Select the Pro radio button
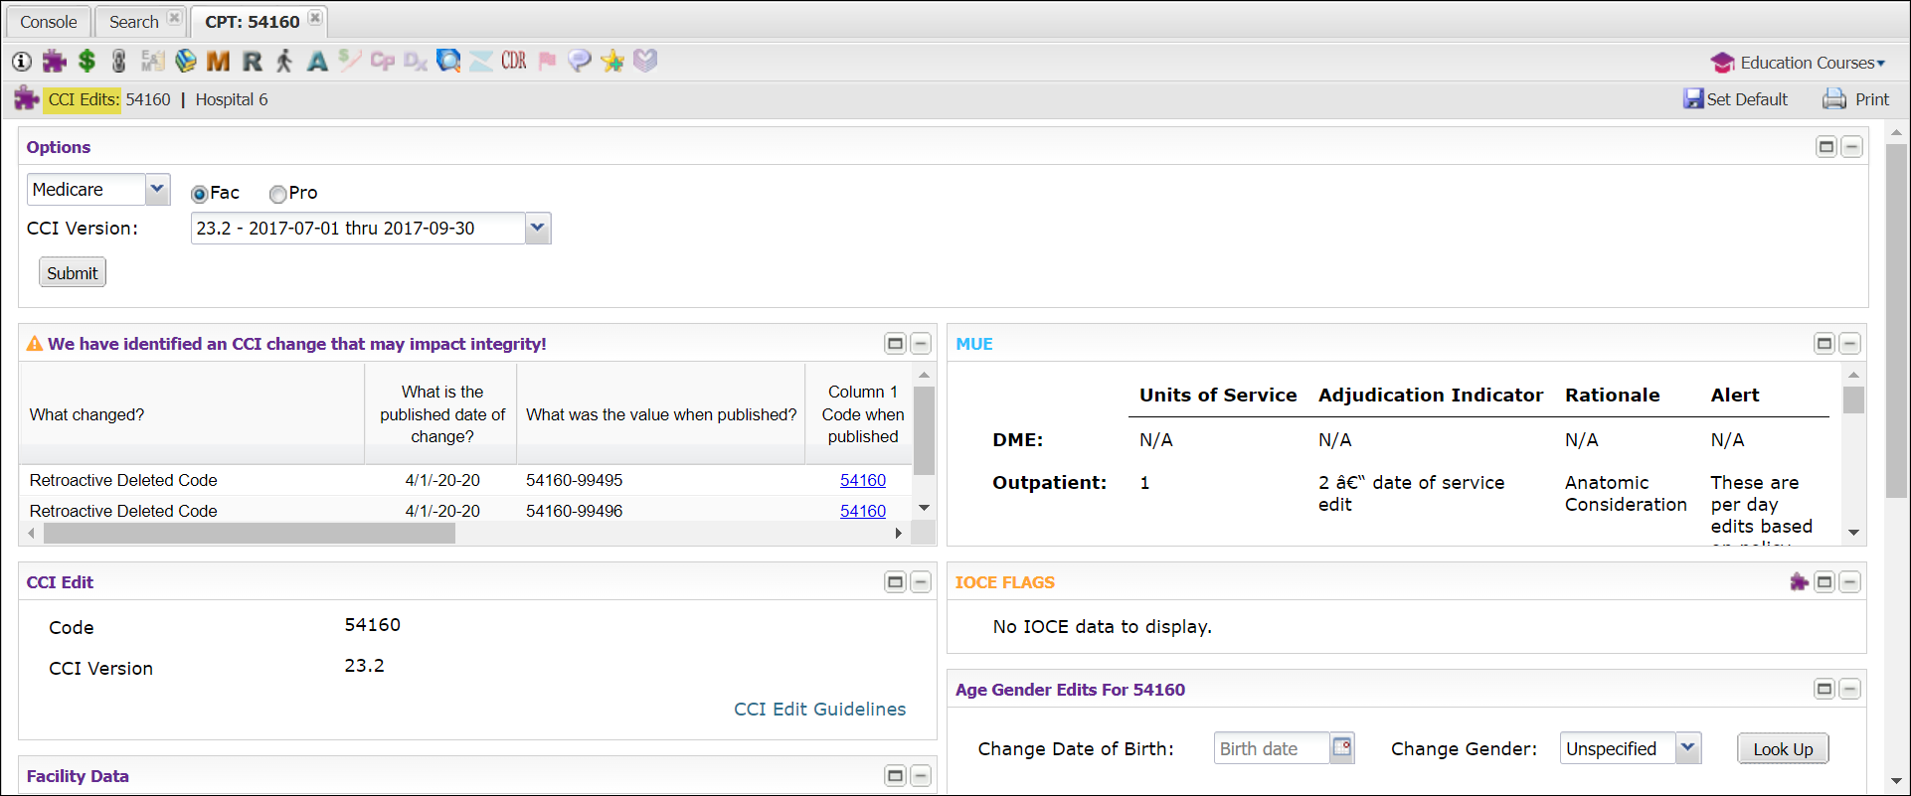The width and height of the screenshot is (1911, 796). click(278, 194)
